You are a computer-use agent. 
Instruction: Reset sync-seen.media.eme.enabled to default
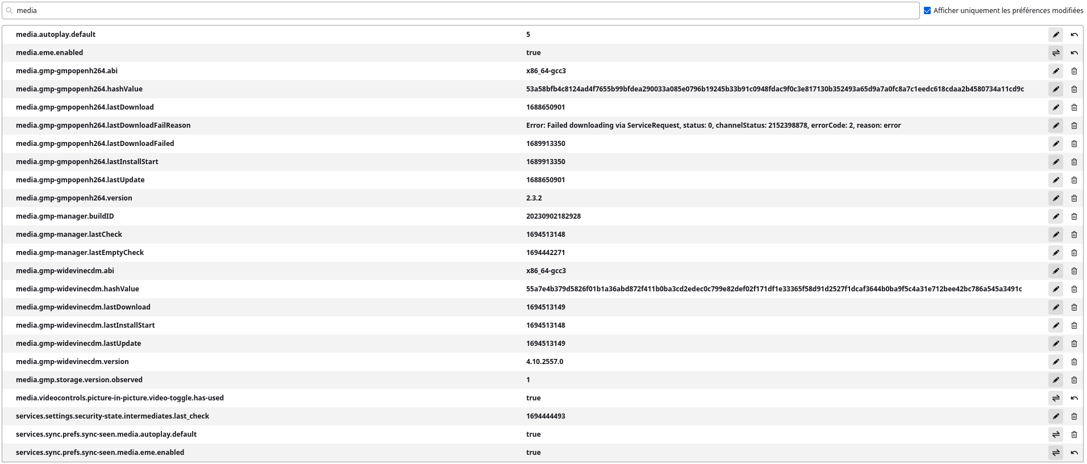pyautogui.click(x=1074, y=453)
